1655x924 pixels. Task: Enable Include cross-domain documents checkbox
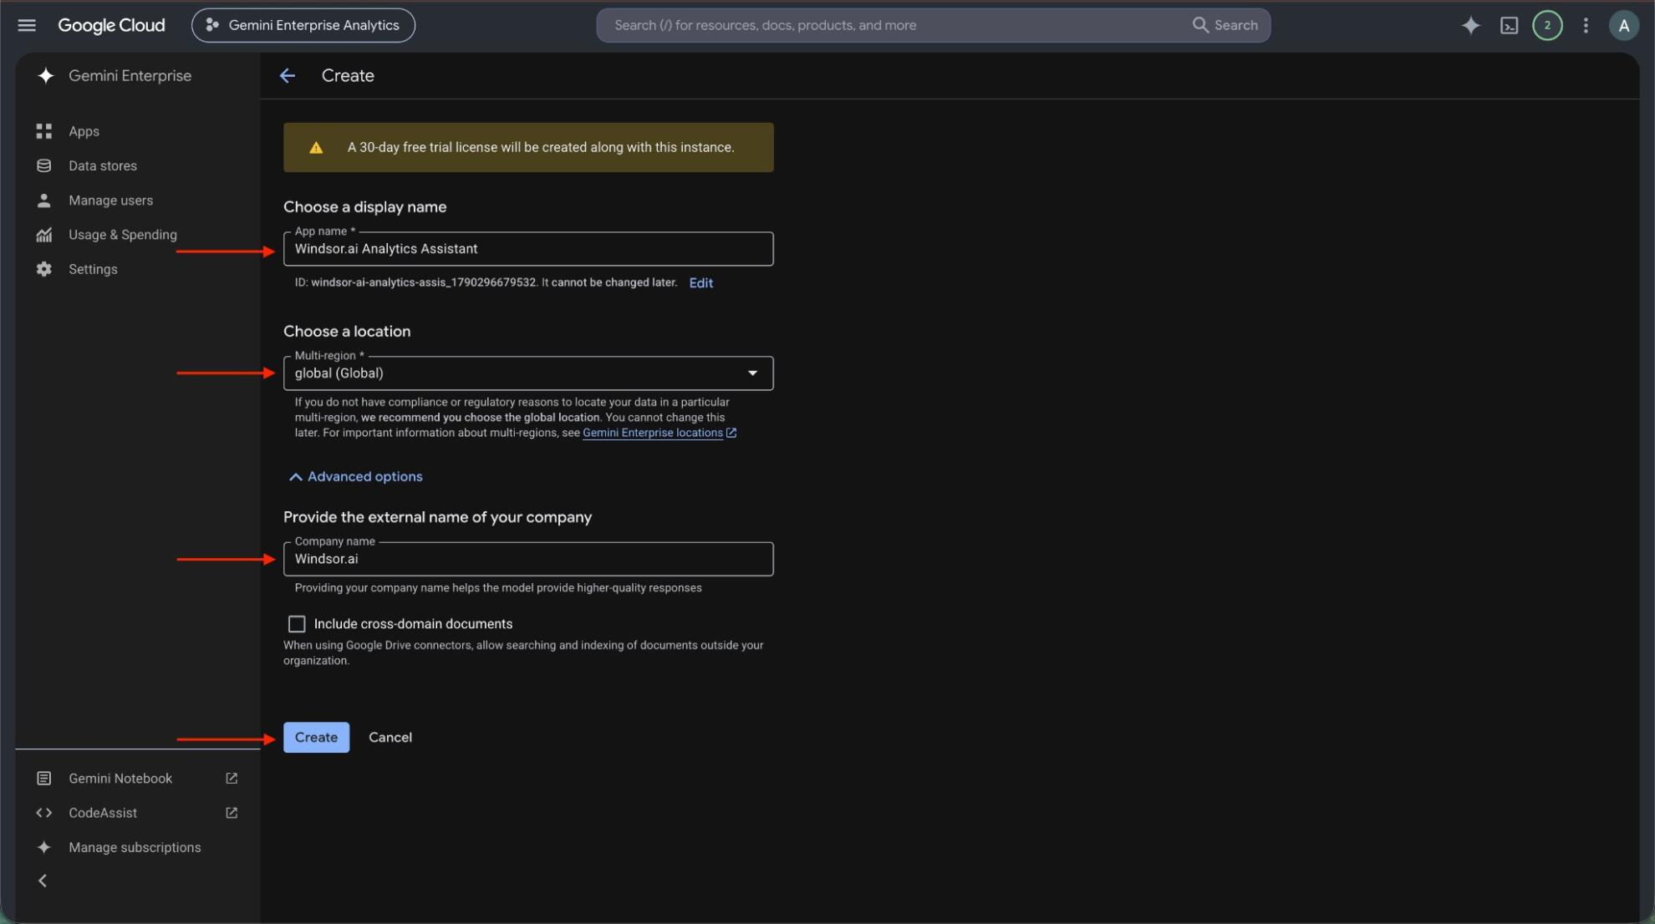297,623
